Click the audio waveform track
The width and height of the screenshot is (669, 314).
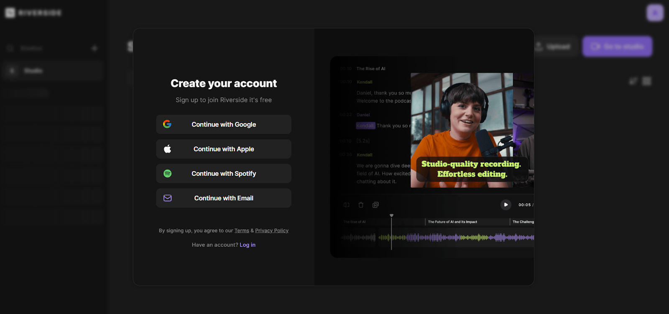point(437,238)
